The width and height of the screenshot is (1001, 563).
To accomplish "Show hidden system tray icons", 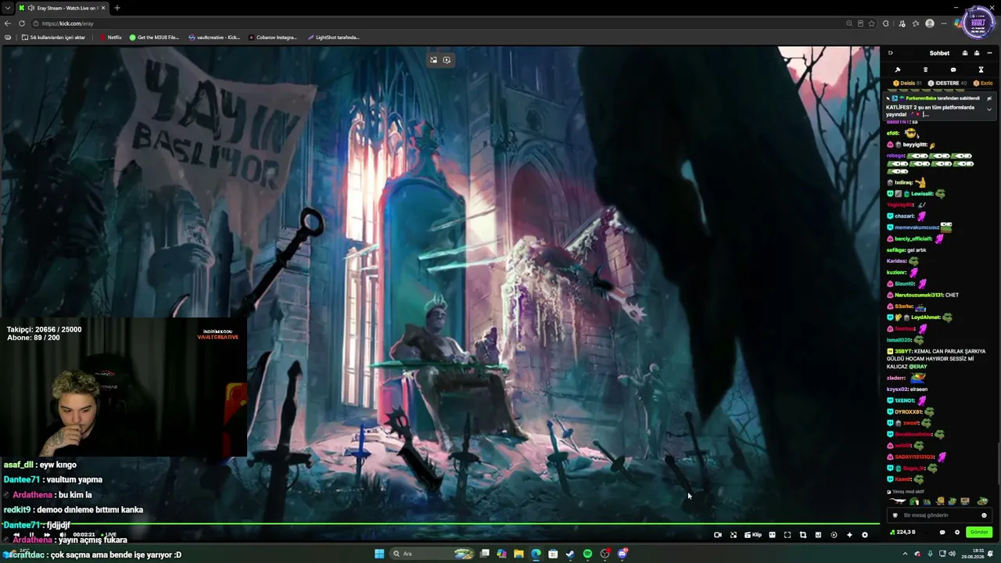I will point(905,554).
